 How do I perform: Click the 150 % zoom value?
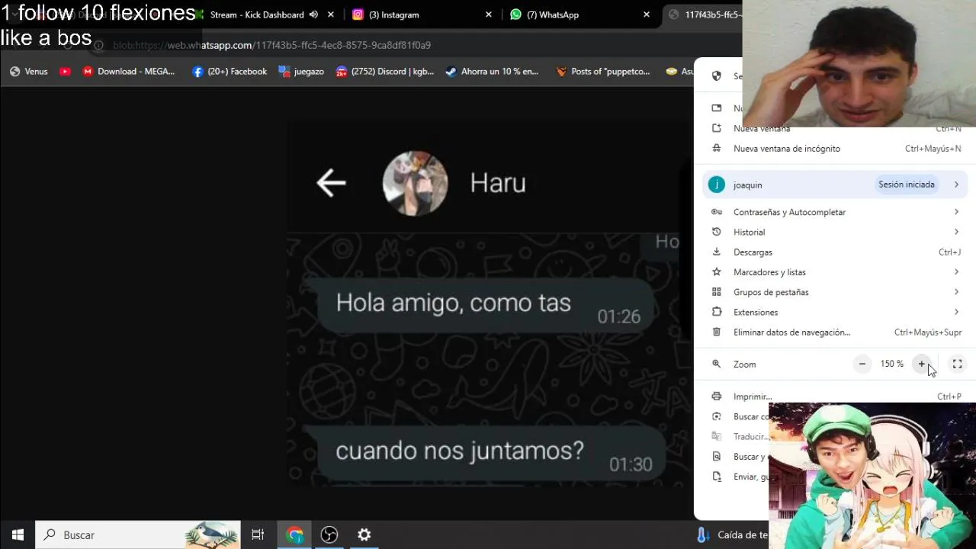pyautogui.click(x=891, y=364)
